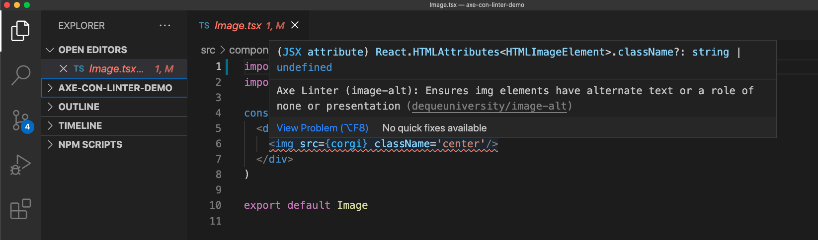Click line number 10 in the gutter
818x240 pixels.
(215, 205)
